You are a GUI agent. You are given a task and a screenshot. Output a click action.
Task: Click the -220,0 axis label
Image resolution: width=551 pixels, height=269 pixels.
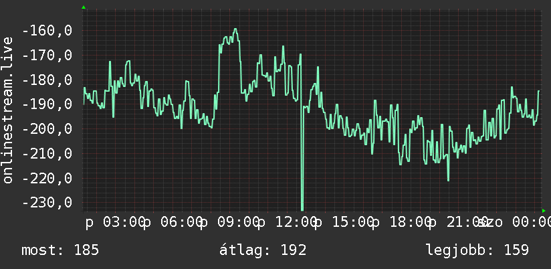(47, 178)
